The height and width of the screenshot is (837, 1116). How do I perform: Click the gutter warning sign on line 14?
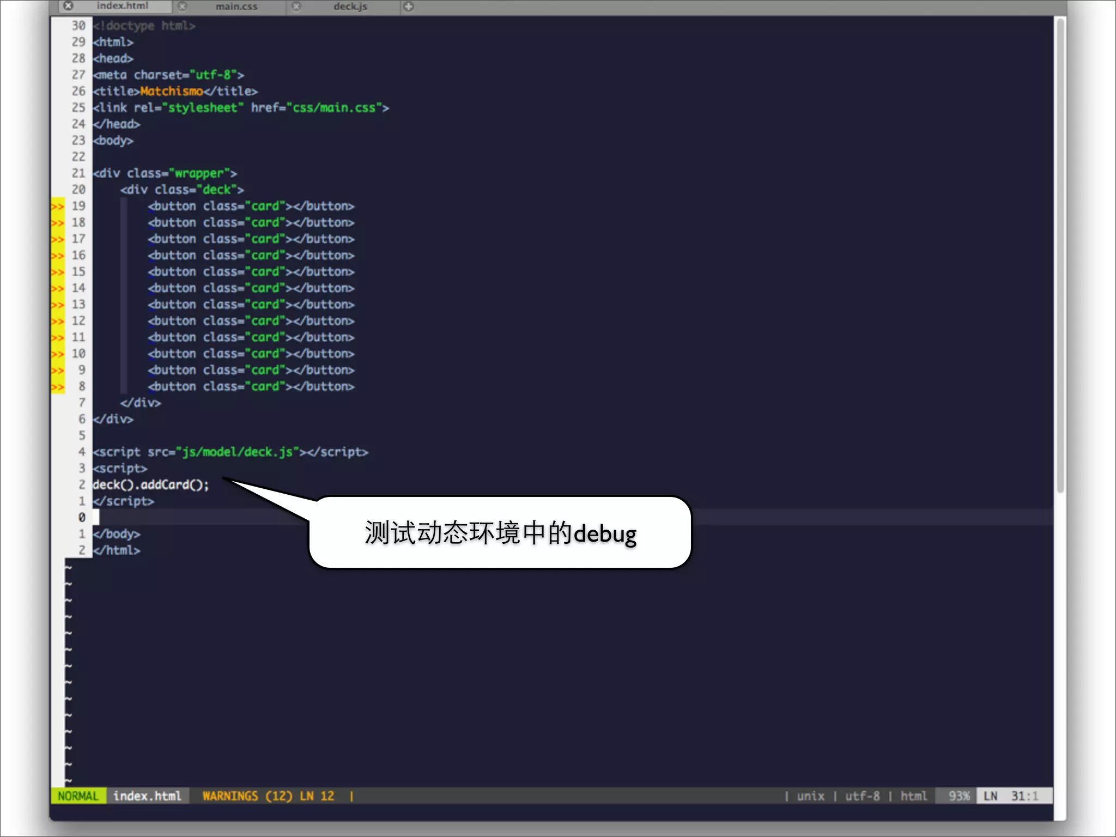tap(57, 288)
